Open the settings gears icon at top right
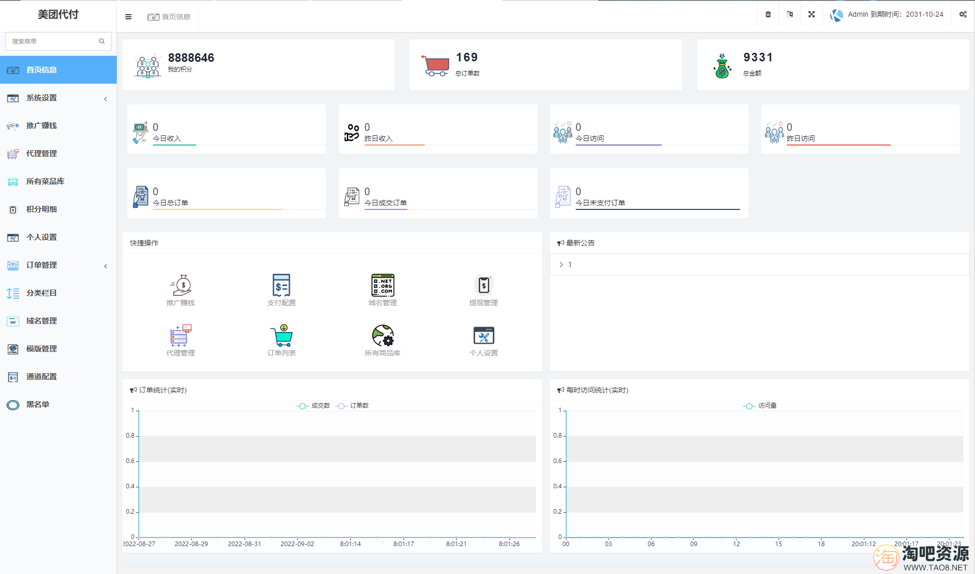 [x=963, y=15]
